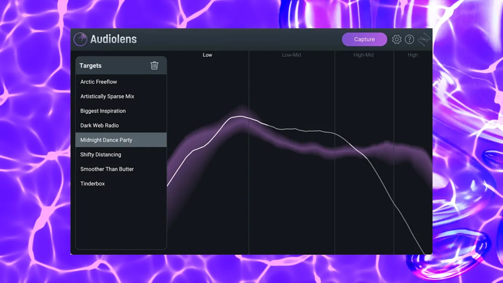
Task: Click the High frequency band label
Action: [x=413, y=55]
